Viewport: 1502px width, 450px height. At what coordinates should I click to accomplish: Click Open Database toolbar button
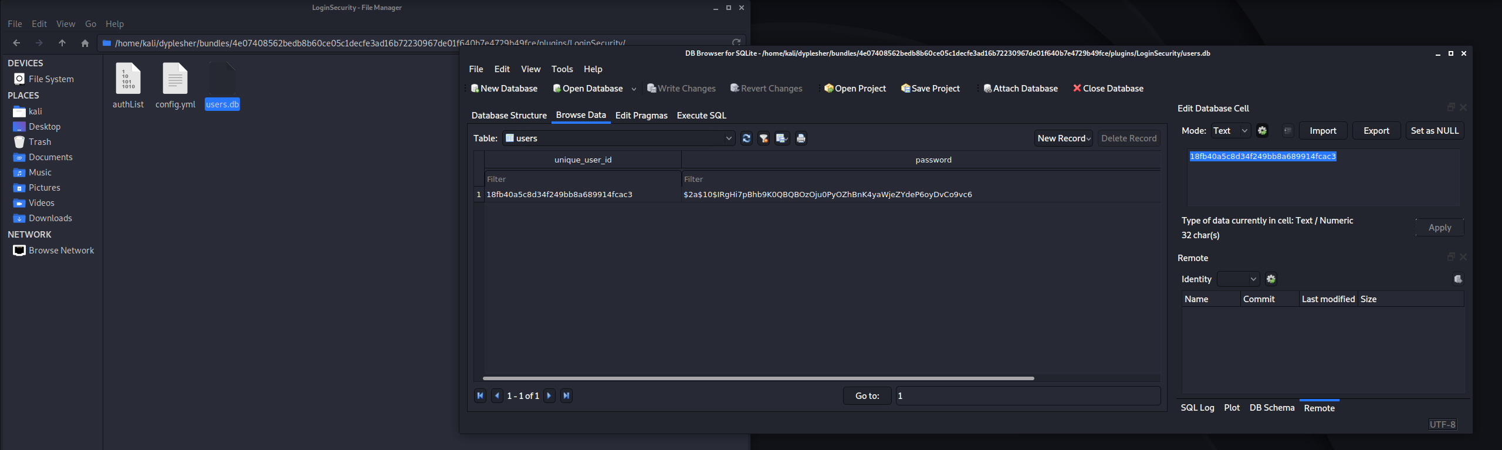click(x=588, y=89)
